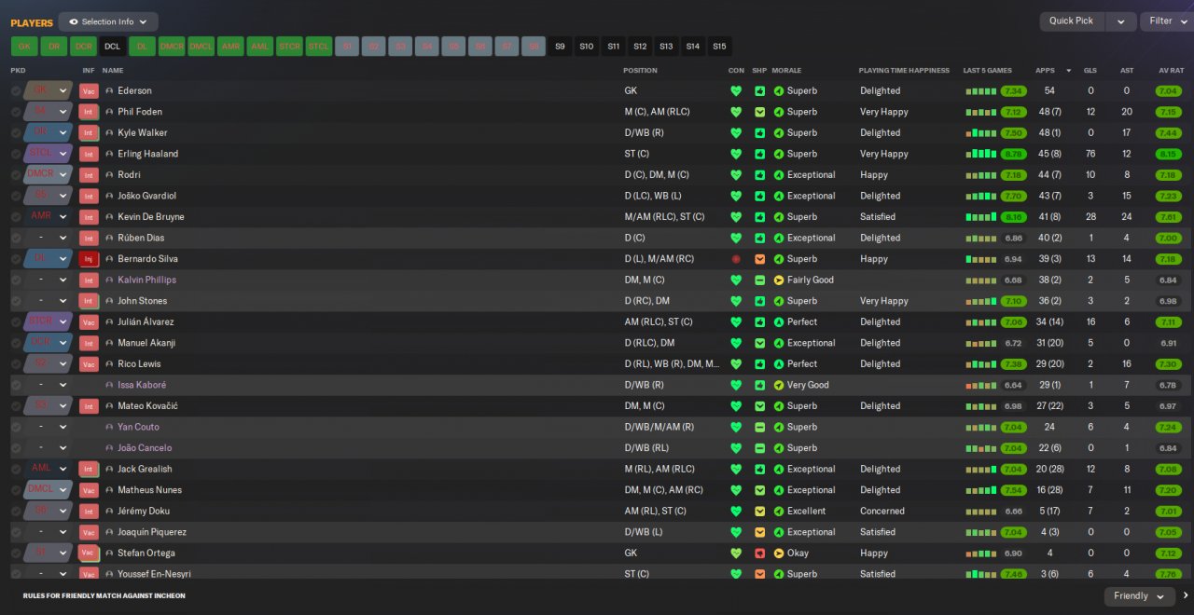This screenshot has width=1194, height=615.
Task: Open the Friendly rules dropdown
Action: (x=1139, y=596)
